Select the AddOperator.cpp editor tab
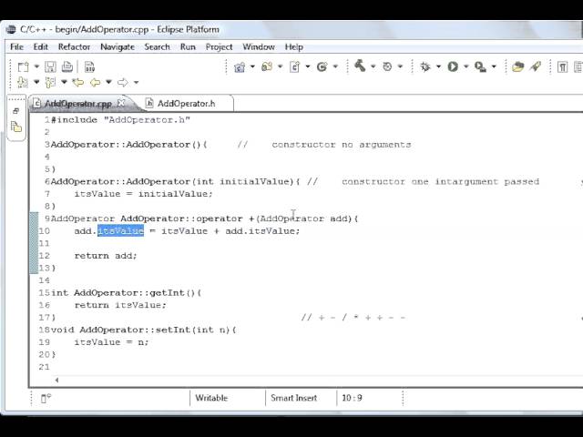Image resolution: width=583 pixels, height=437 pixels. [x=78, y=103]
